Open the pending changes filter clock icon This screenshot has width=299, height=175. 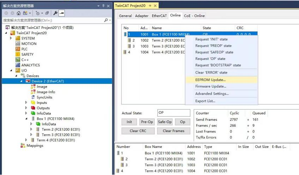coord(38,13)
